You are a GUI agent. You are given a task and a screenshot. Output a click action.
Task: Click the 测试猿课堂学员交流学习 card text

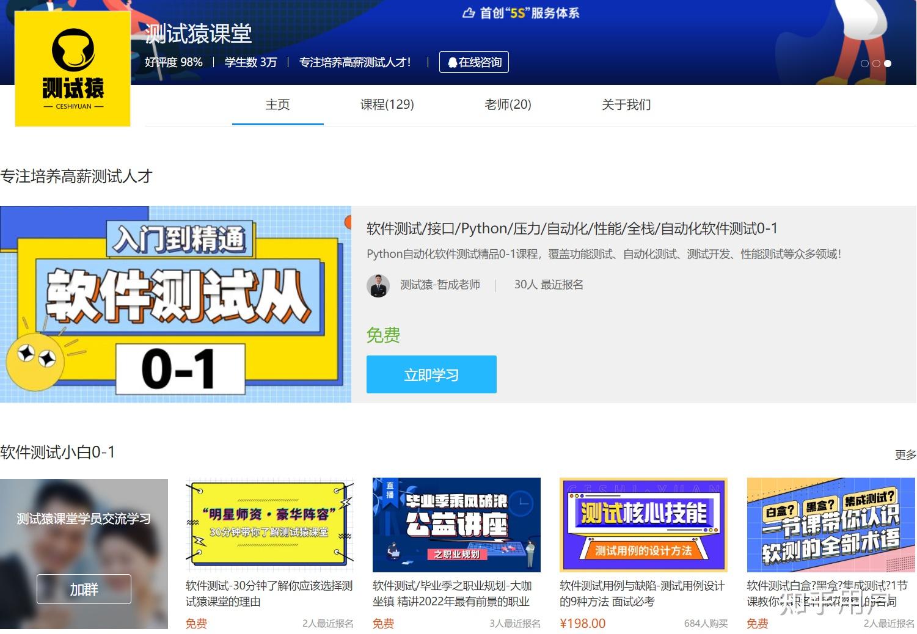point(84,519)
